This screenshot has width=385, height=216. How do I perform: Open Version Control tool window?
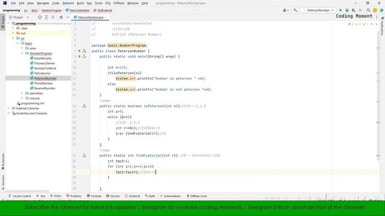point(20,196)
